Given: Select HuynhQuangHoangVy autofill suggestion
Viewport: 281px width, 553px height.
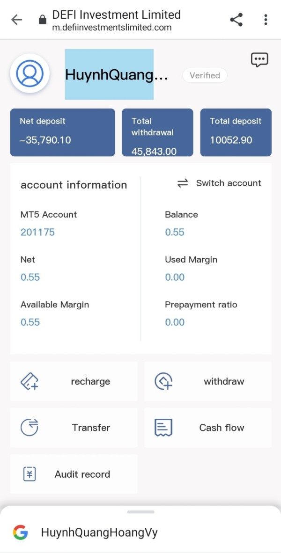Looking at the screenshot, I should point(99,532).
